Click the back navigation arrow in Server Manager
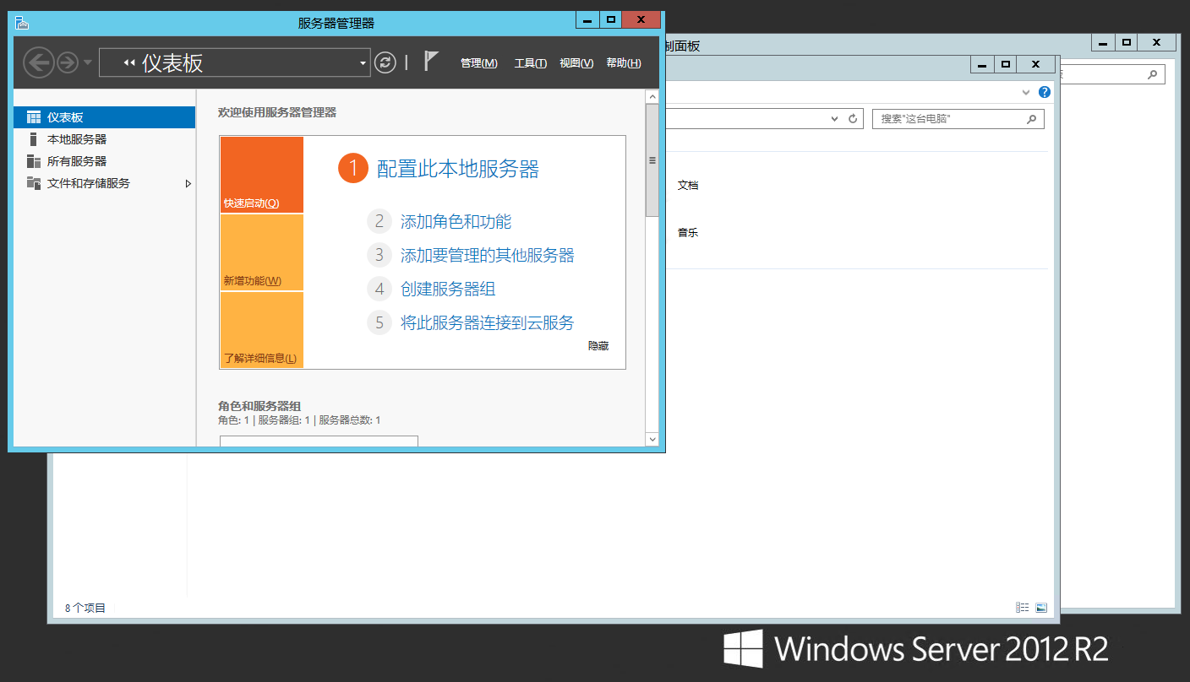Screen dimensions: 1190x682 pos(38,62)
